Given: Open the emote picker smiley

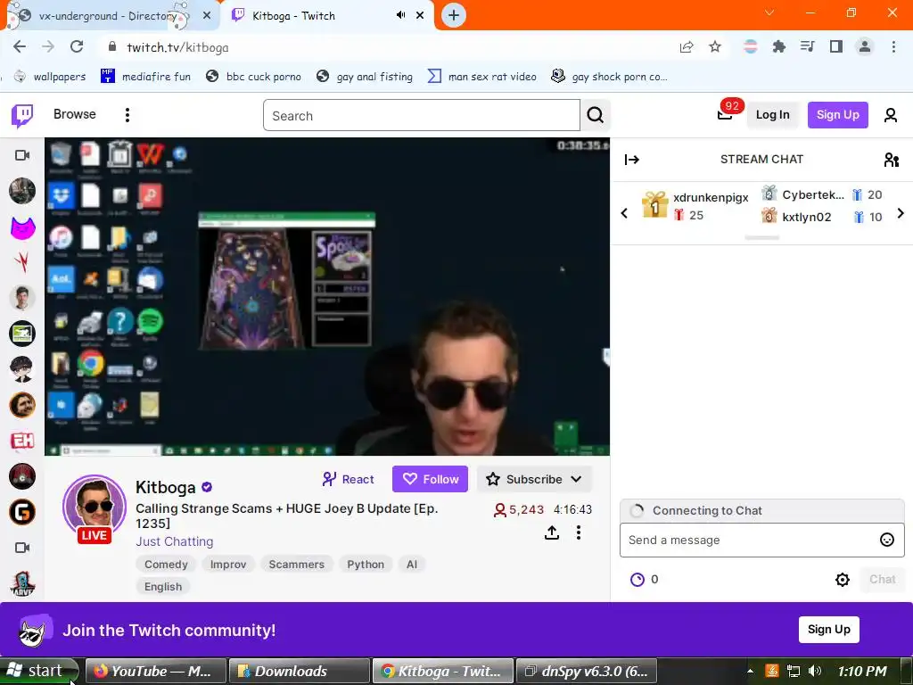Looking at the screenshot, I should tap(887, 540).
